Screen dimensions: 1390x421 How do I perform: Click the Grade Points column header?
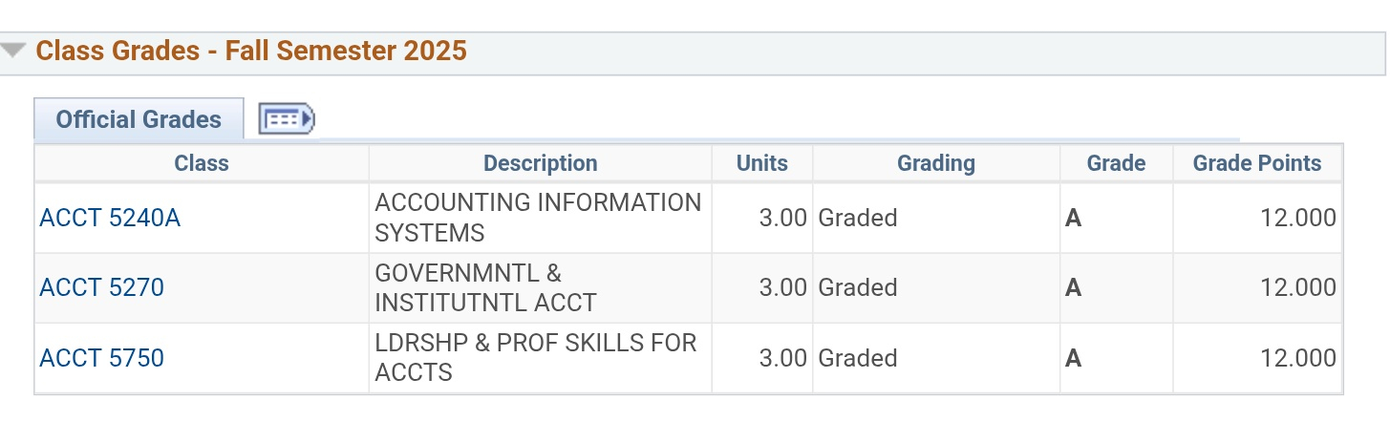(1256, 163)
